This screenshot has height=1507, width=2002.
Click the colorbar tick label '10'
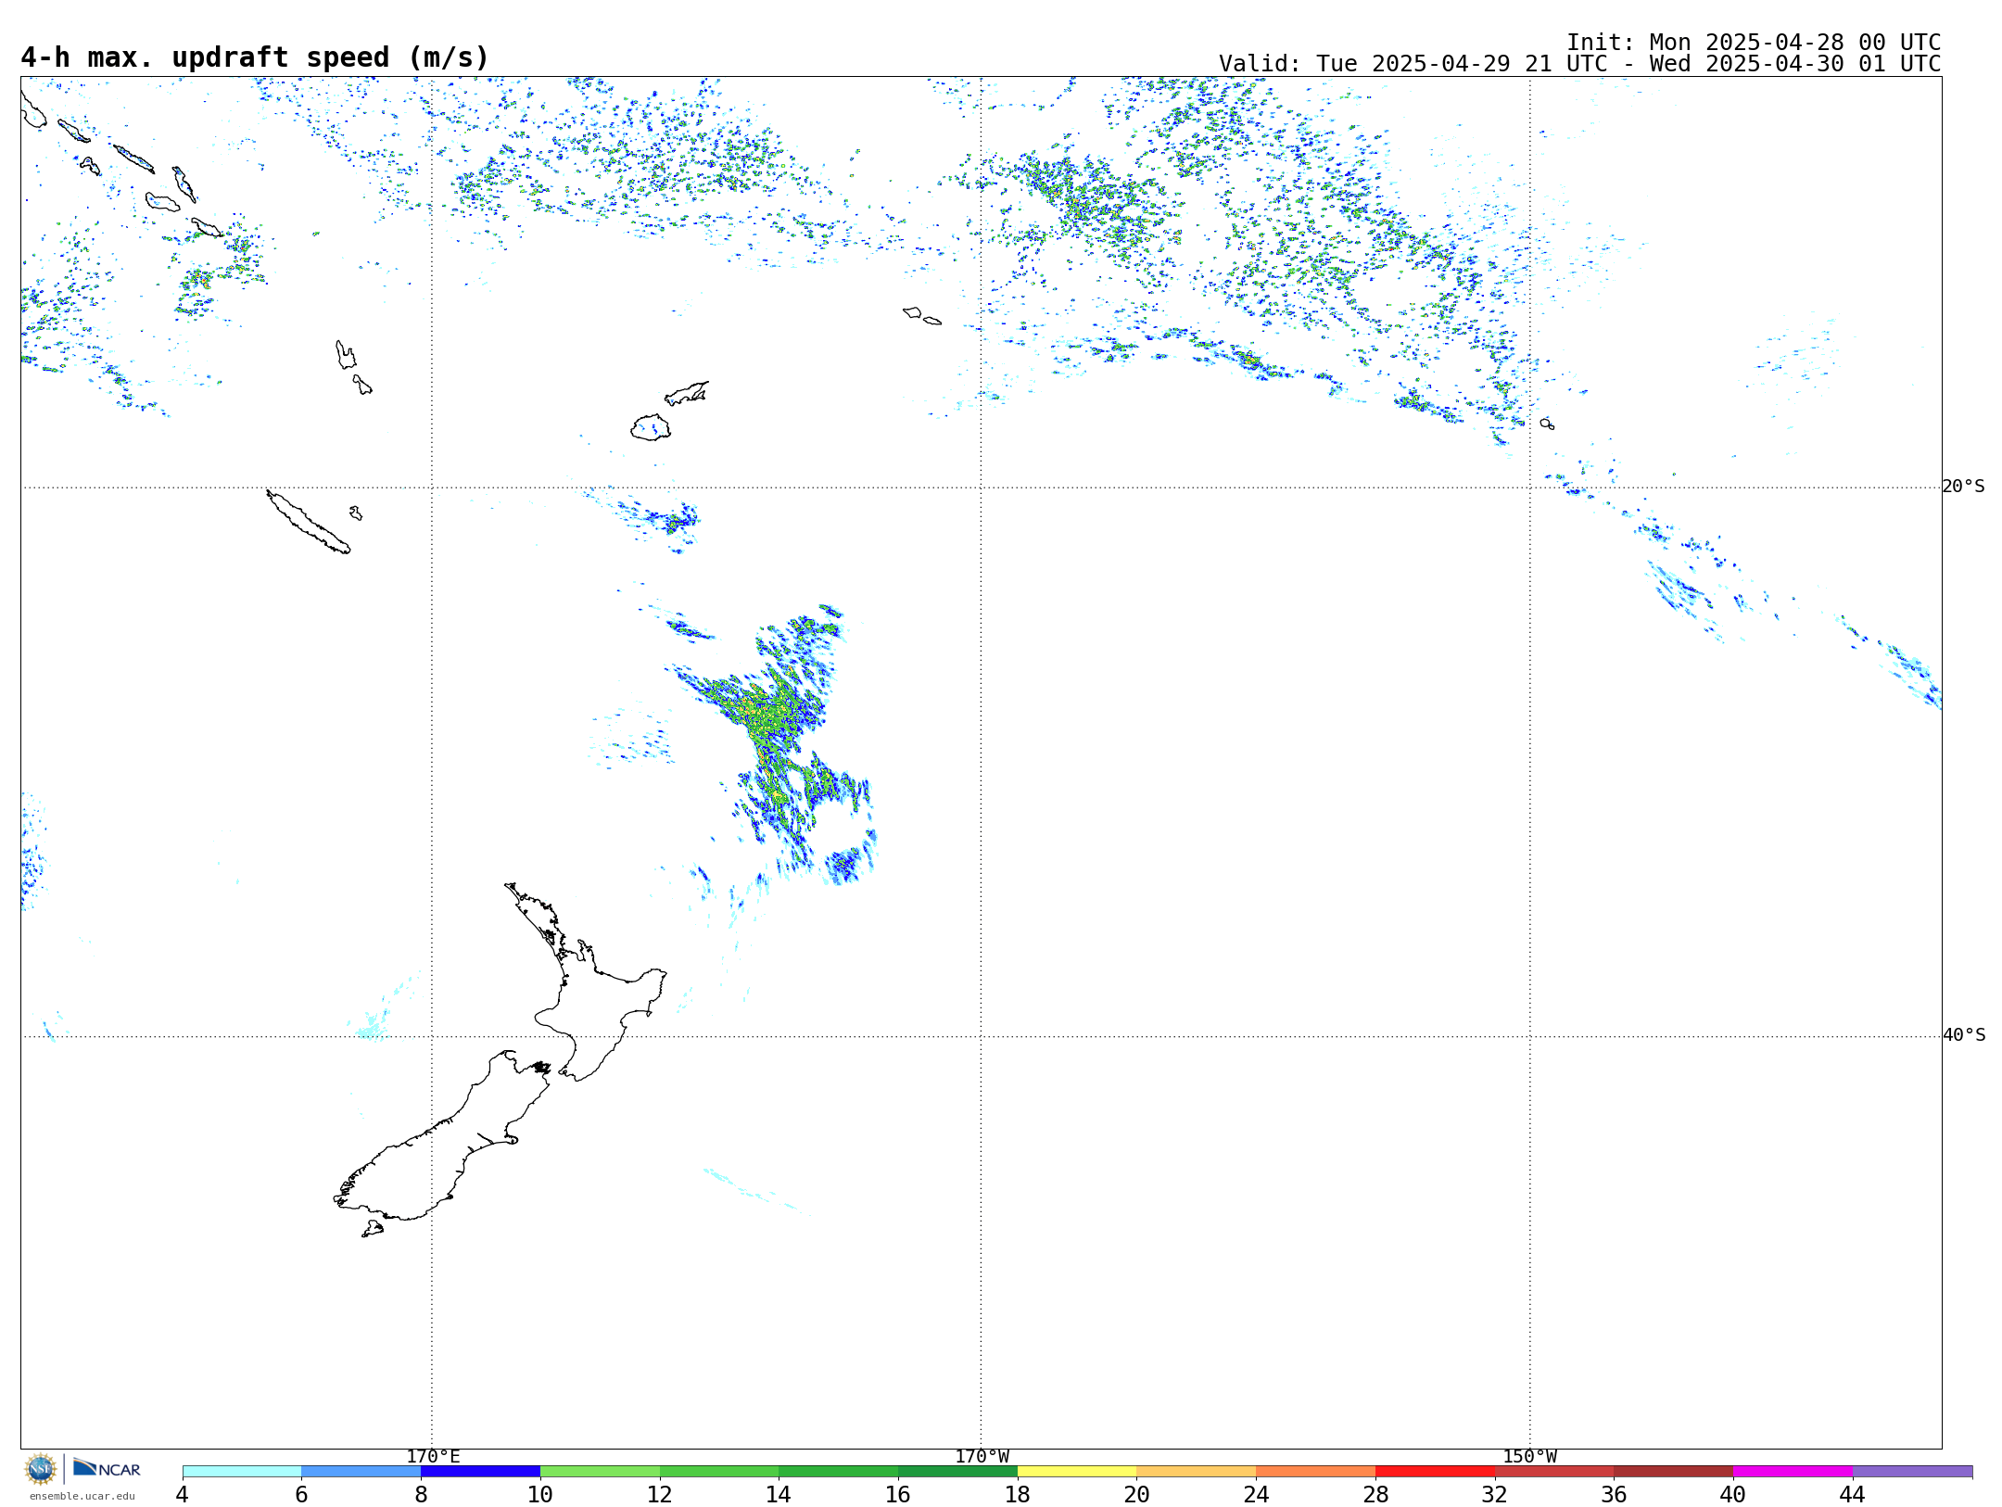[x=540, y=1494]
